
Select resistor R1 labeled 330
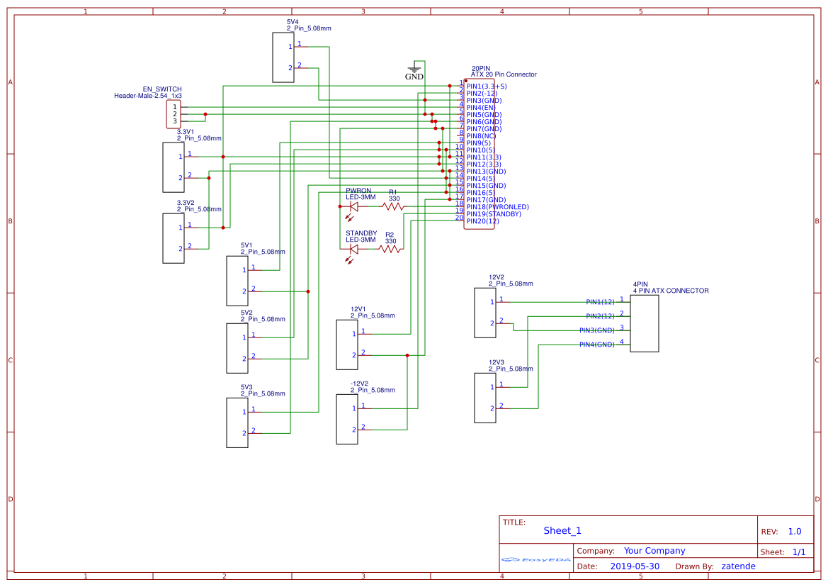(x=395, y=208)
